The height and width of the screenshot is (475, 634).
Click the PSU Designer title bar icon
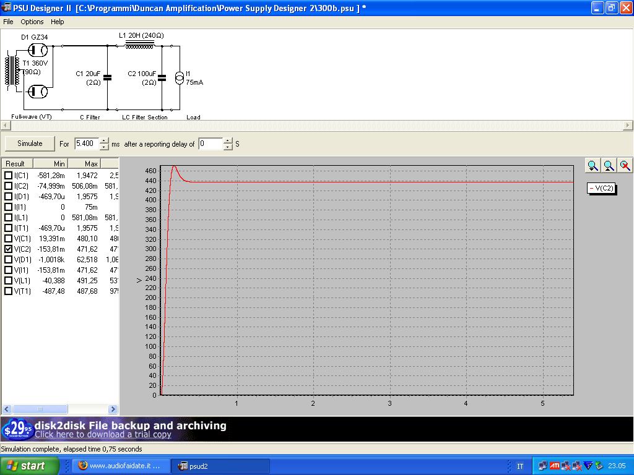(x=6, y=7)
